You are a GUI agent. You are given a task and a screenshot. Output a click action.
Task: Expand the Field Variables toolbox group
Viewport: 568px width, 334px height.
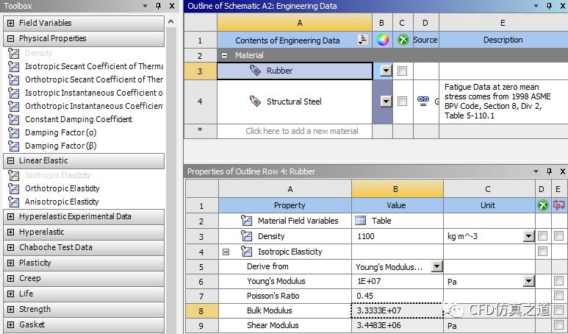pos(11,23)
